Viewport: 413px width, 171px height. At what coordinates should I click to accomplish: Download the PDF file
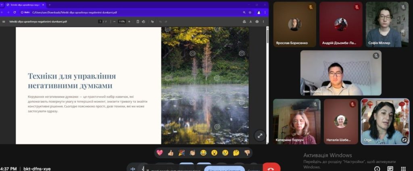(251, 21)
